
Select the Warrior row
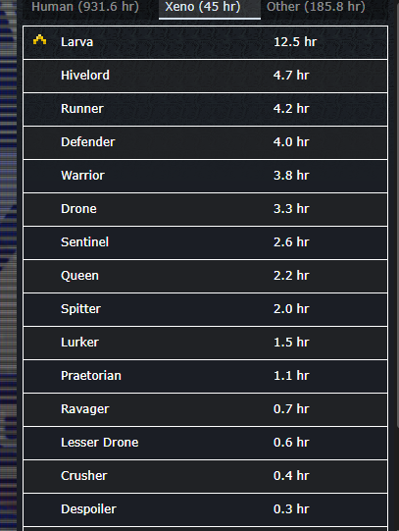[x=205, y=176]
